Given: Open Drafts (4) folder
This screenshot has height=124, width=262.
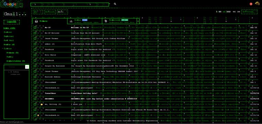Looking at the screenshot, I should pyautogui.click(x=9, y=45).
